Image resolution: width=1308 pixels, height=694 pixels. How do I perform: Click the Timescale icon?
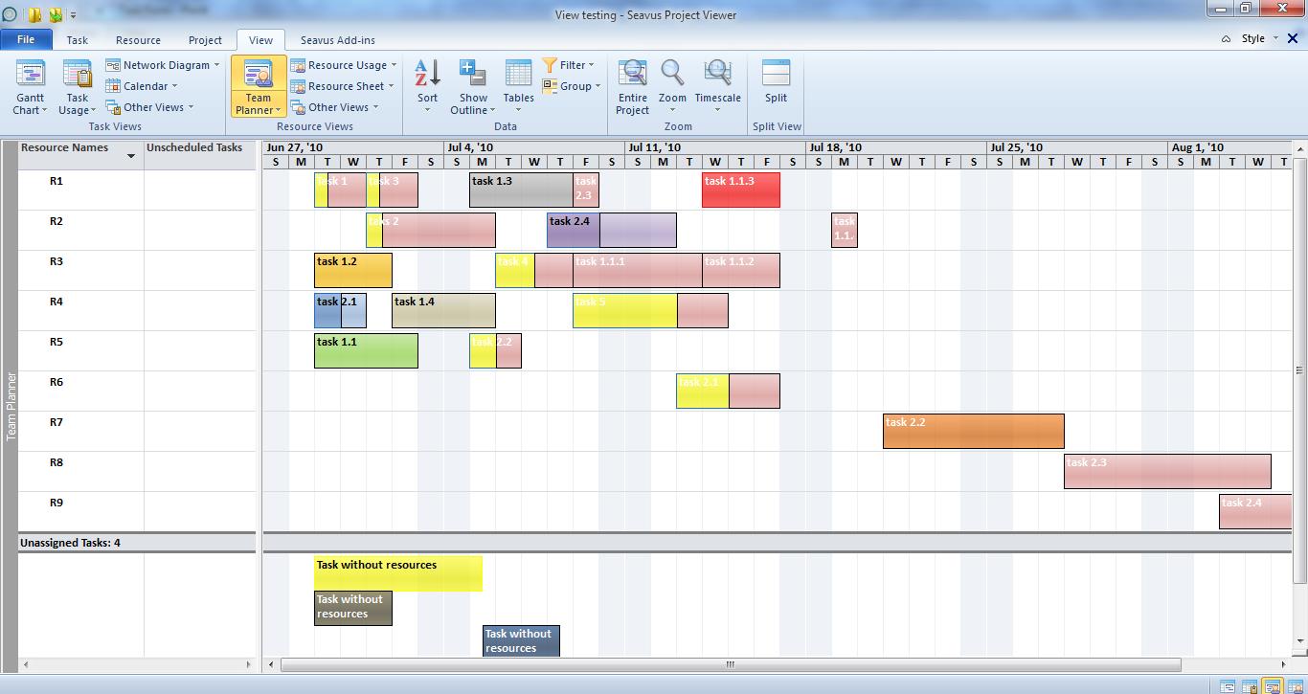(x=717, y=75)
